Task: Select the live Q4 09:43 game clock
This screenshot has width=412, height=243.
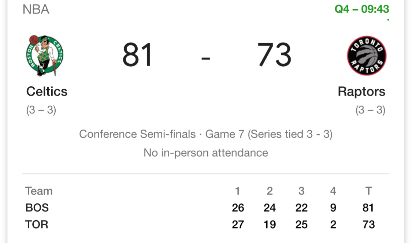Action: pyautogui.click(x=362, y=9)
